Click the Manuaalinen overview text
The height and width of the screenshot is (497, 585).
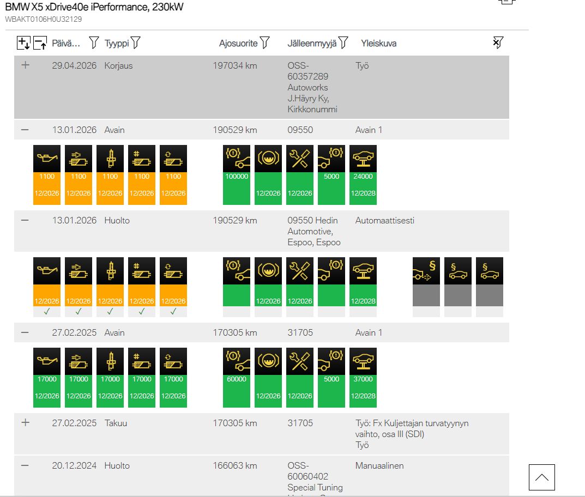(x=379, y=466)
